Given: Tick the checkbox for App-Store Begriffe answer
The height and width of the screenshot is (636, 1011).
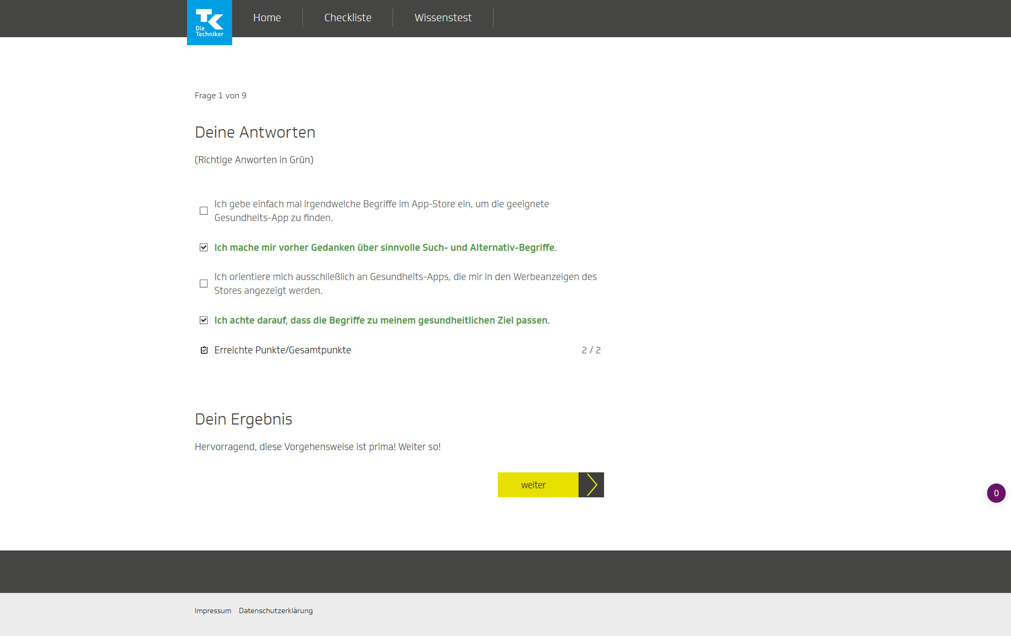Looking at the screenshot, I should [x=203, y=211].
